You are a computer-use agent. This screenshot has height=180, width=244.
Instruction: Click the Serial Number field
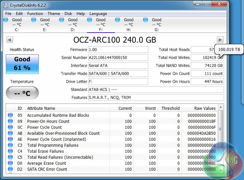[x=118, y=58]
